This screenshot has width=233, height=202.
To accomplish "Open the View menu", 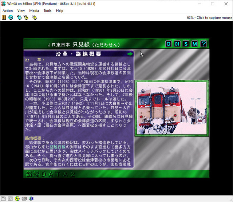I will pos(21,11).
